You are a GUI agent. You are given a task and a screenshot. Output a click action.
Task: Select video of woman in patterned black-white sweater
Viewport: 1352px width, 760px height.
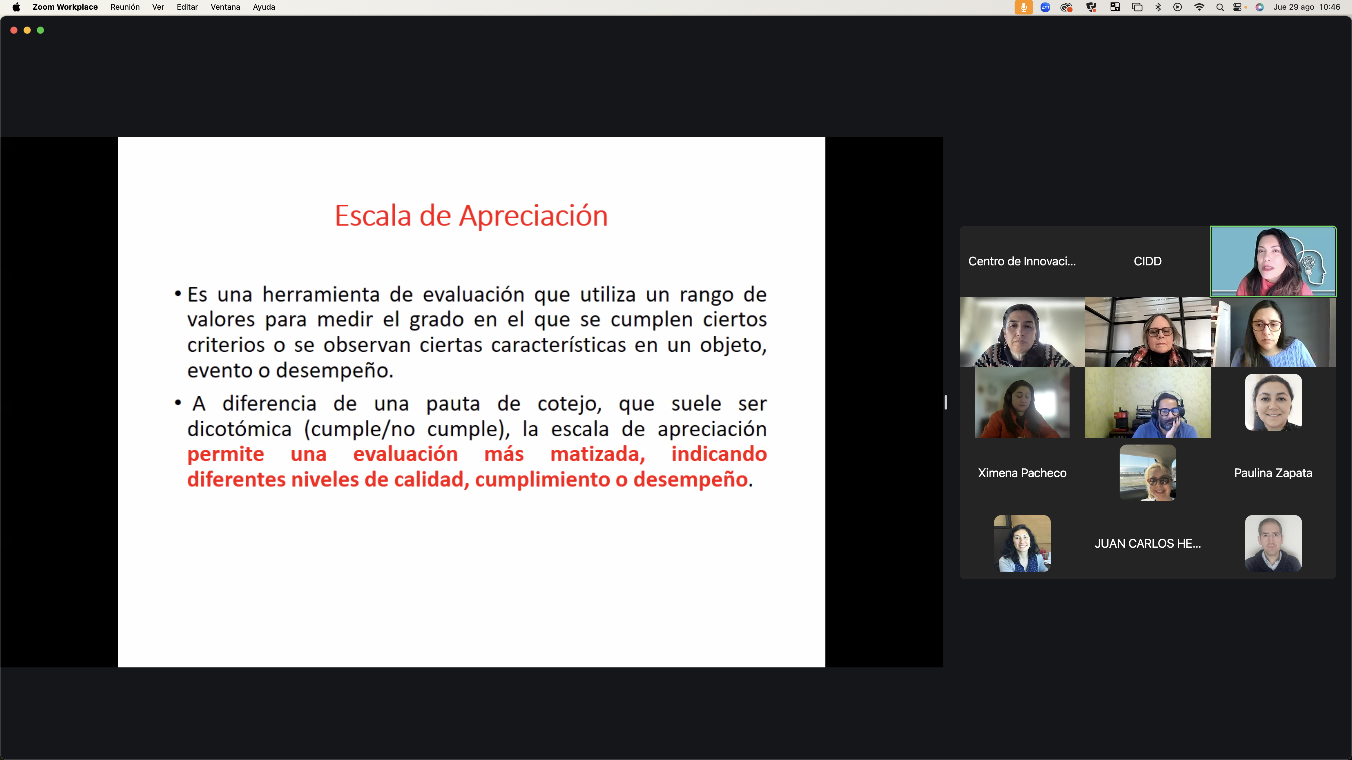tap(1022, 332)
